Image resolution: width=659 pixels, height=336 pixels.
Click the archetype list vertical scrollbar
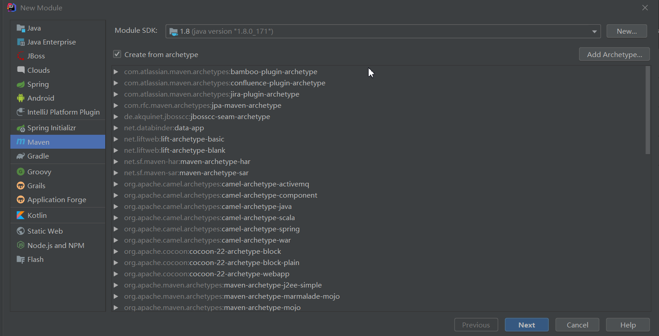point(648,110)
